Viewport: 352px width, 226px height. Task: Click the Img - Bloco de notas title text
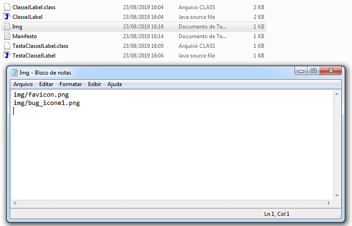point(45,73)
